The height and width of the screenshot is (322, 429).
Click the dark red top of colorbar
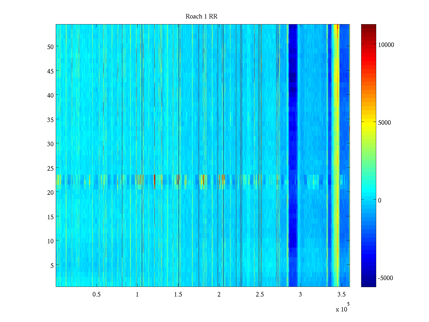coord(368,26)
